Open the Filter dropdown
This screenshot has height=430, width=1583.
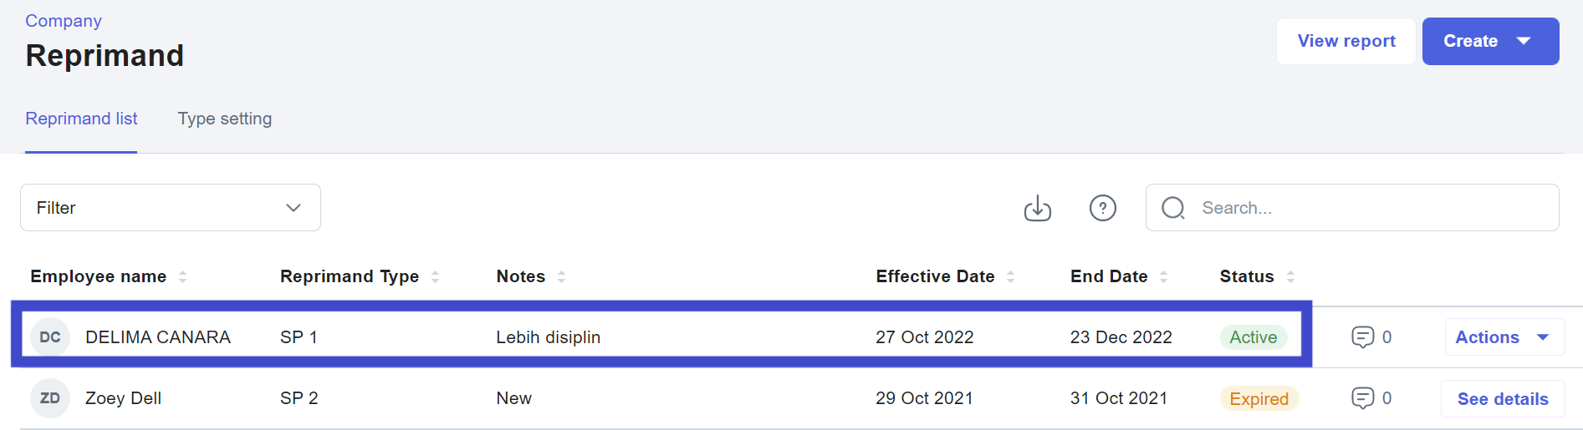[171, 208]
